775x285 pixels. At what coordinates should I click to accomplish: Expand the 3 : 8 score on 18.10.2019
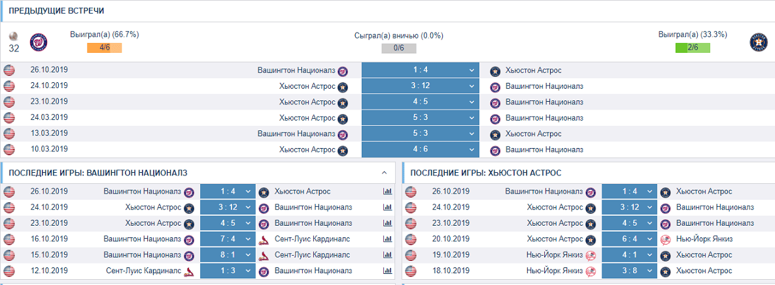click(x=629, y=271)
